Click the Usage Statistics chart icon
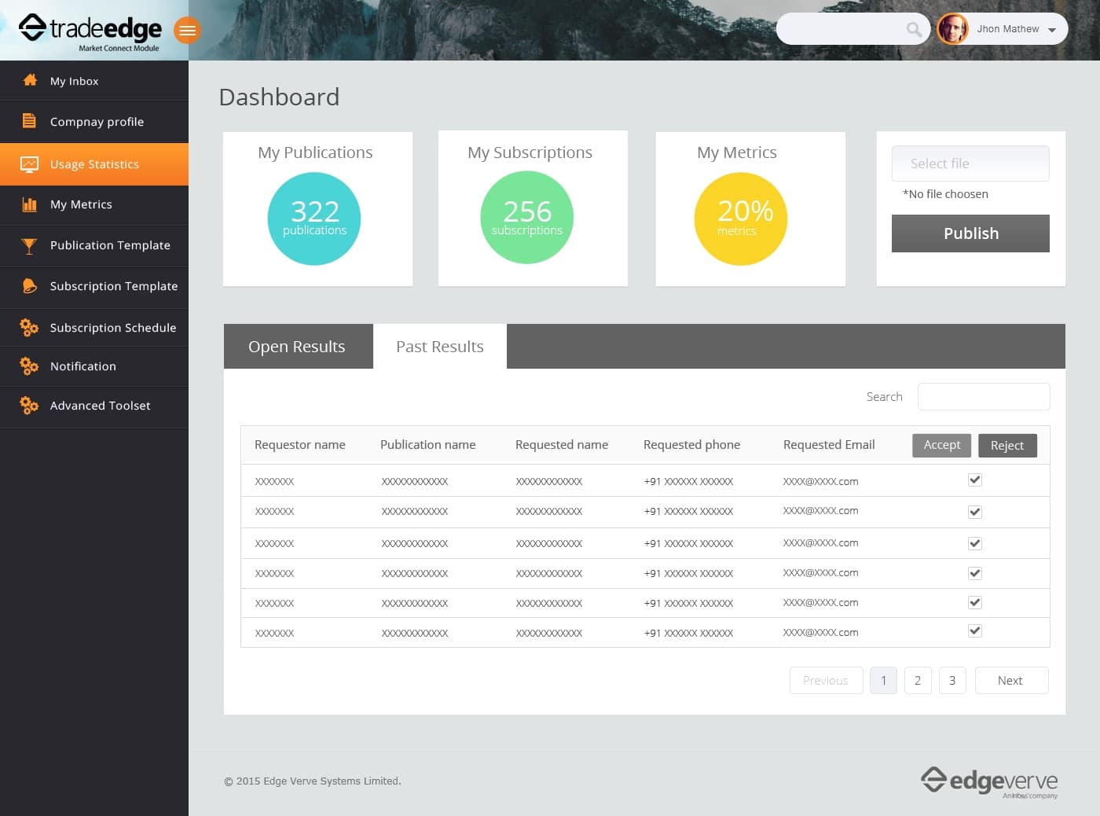This screenshot has height=816, width=1100. point(30,164)
